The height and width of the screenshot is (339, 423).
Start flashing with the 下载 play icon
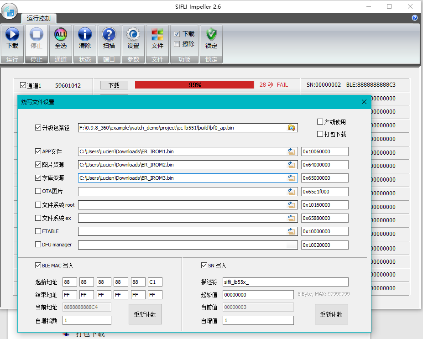(12, 35)
